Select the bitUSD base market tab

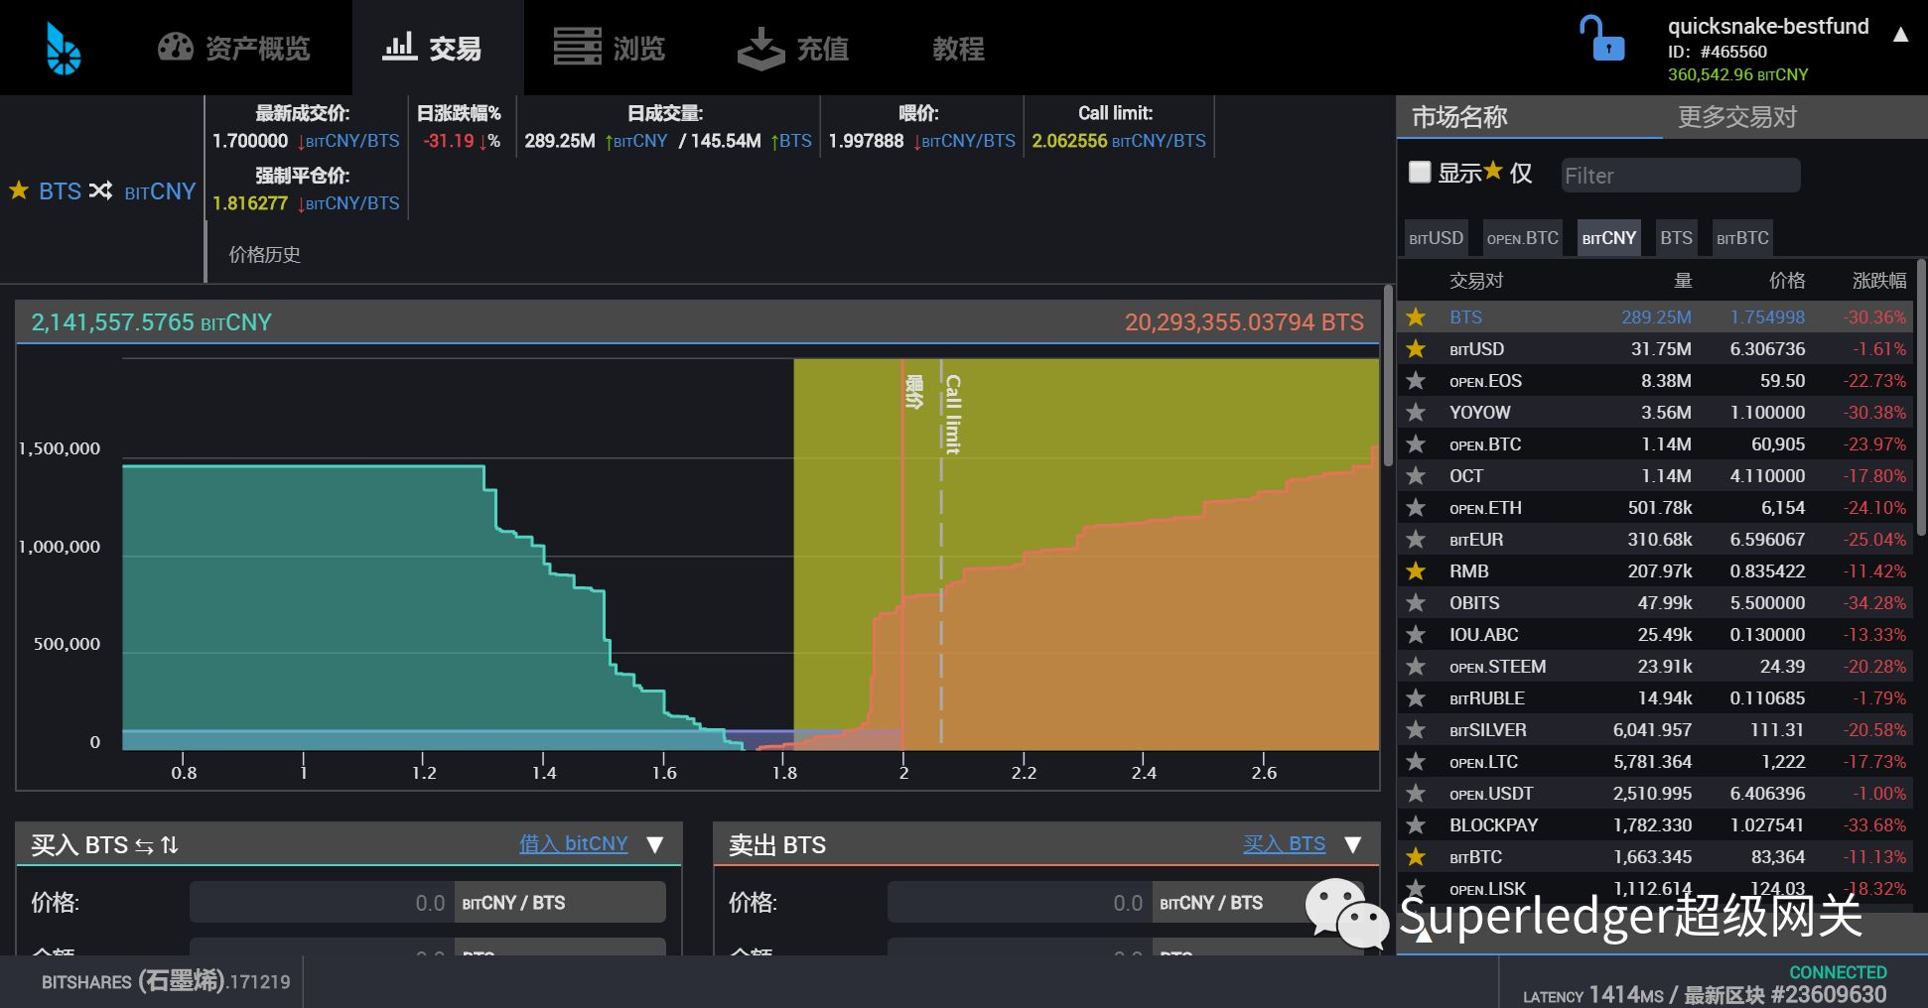[1436, 238]
